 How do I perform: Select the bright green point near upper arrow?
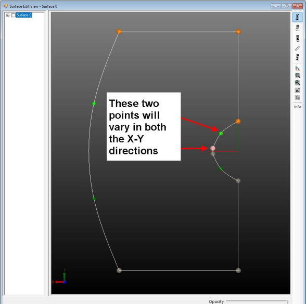[x=221, y=133]
